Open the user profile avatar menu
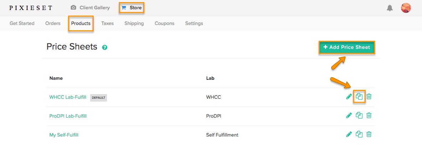Screen dimensions: 422x149 point(406,8)
